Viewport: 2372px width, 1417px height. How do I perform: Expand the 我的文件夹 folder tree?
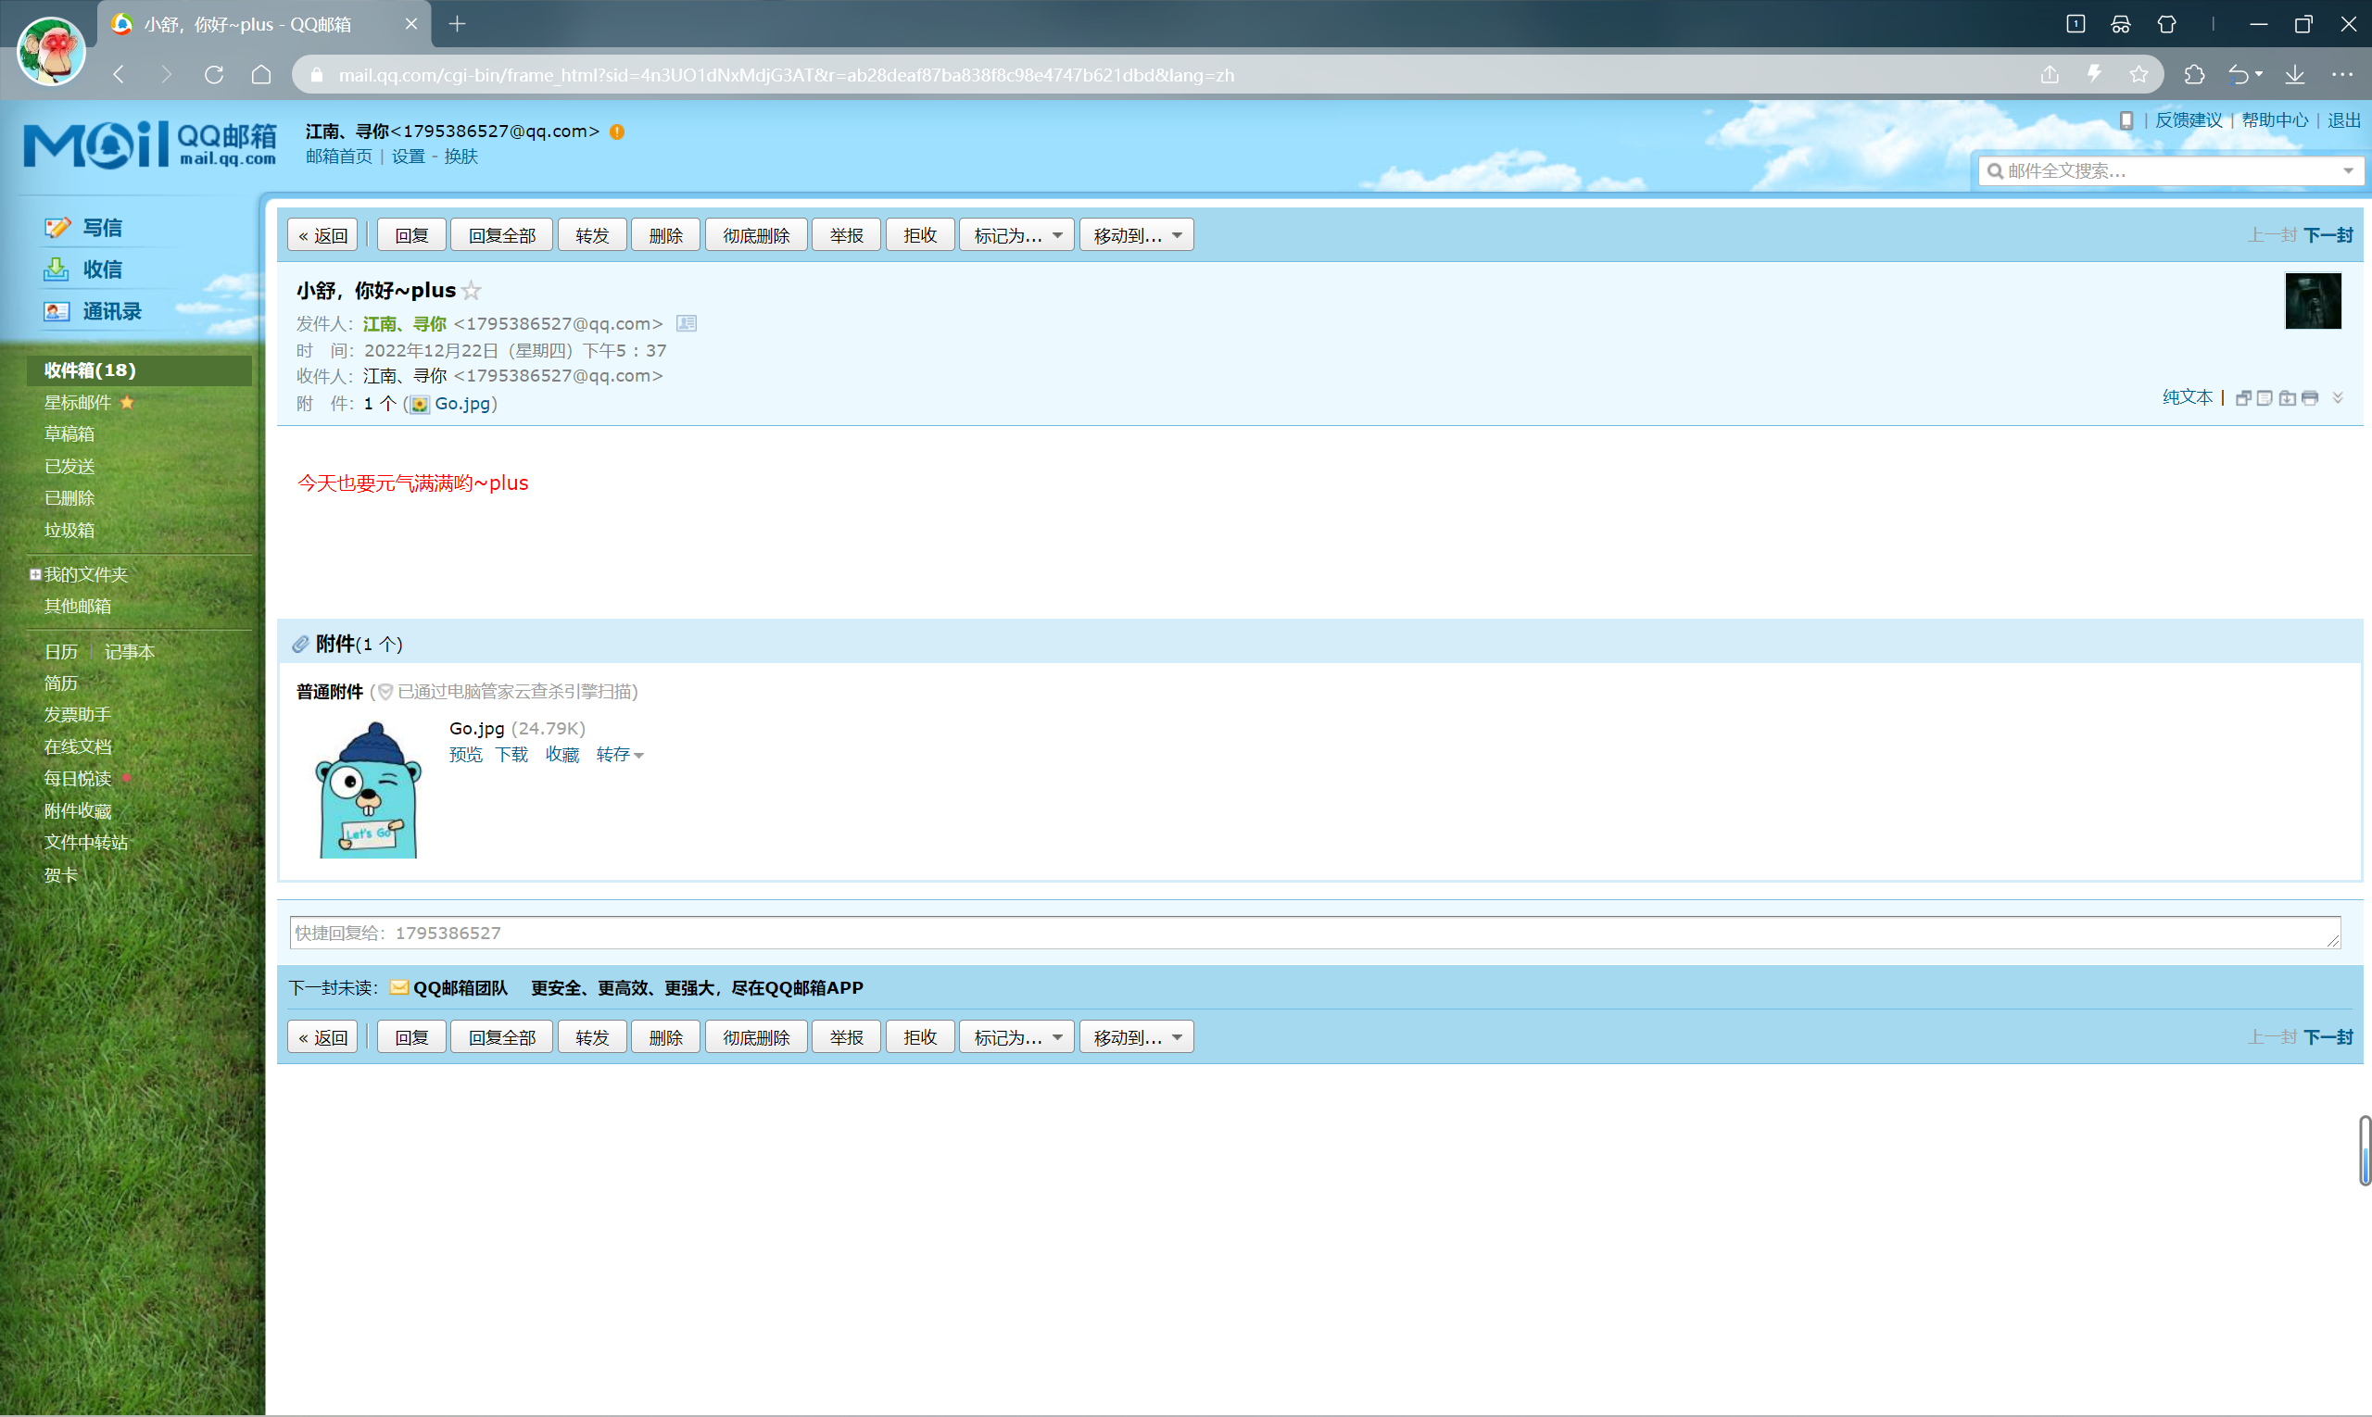[x=35, y=574]
